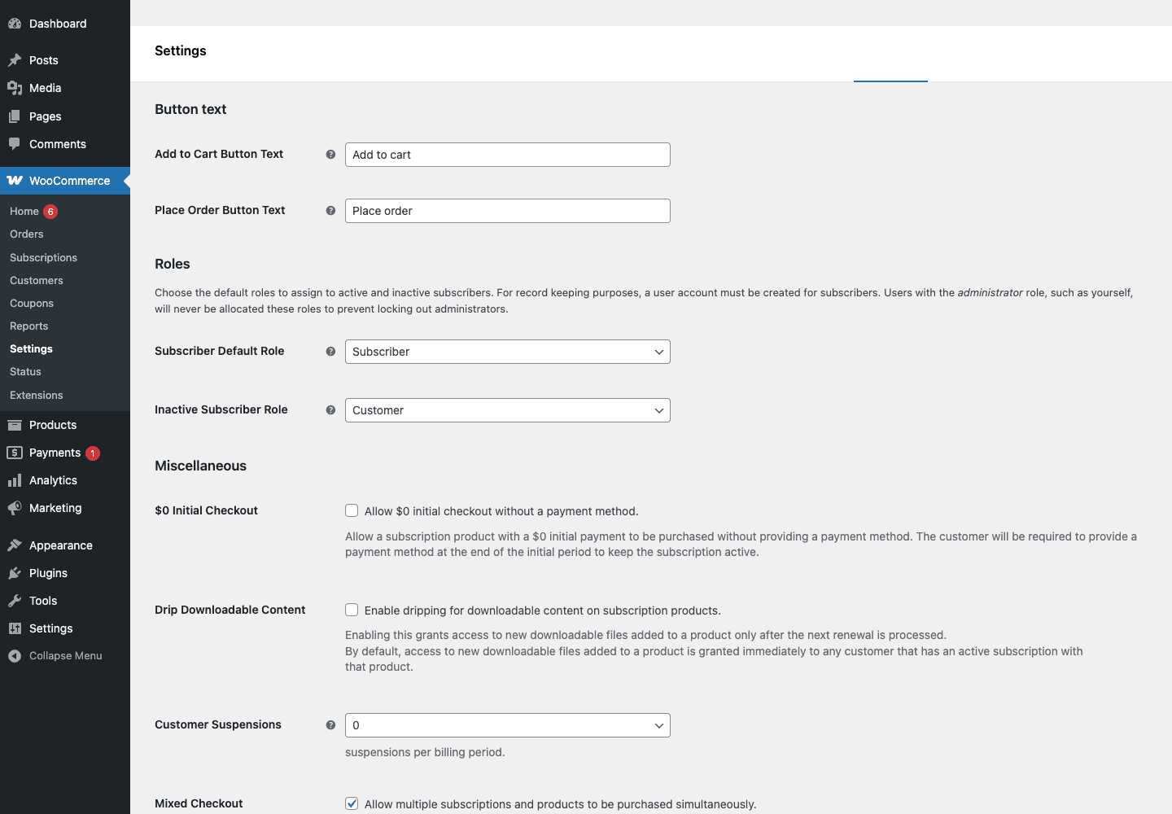Click the WooCommerce logo icon
Screen dimensions: 1172x814
(15, 181)
